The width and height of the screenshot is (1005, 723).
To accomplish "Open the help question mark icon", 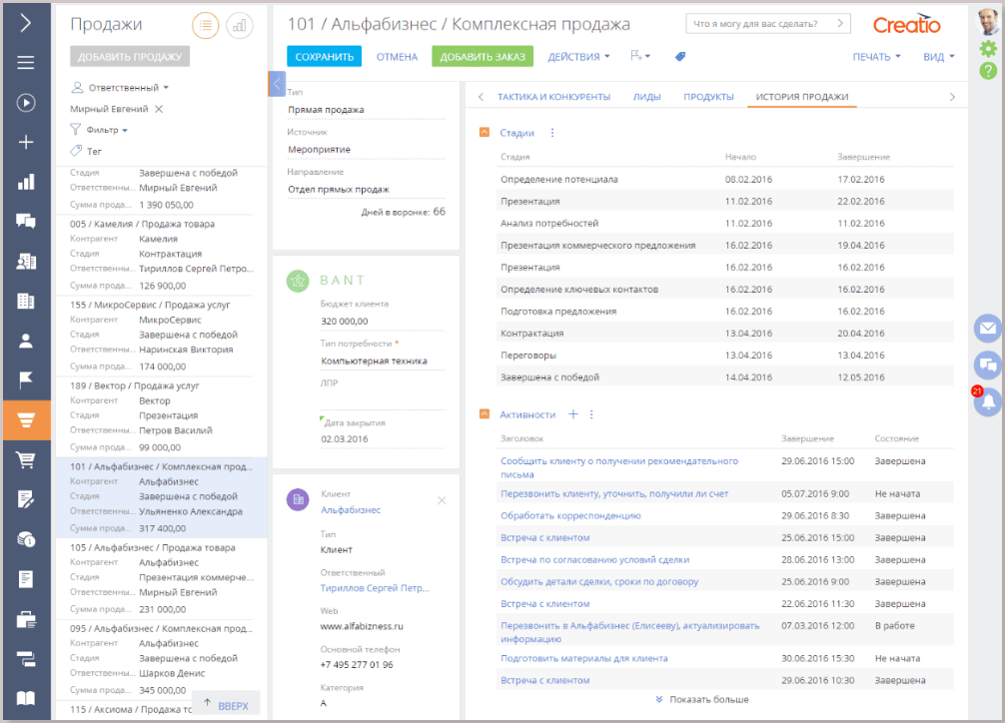I will pos(988,71).
